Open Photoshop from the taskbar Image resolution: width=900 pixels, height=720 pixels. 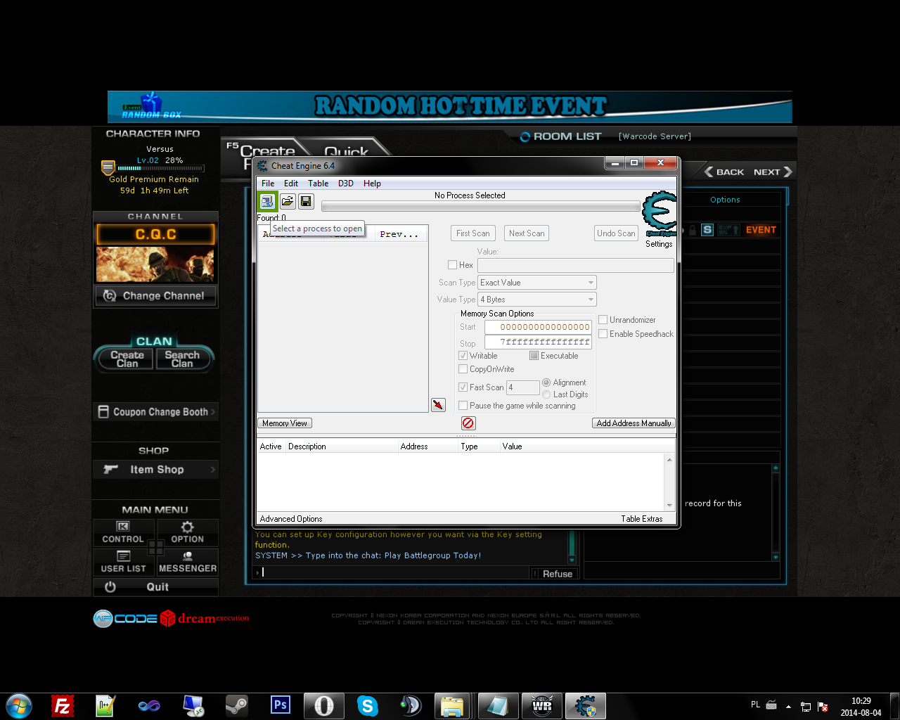tap(280, 705)
